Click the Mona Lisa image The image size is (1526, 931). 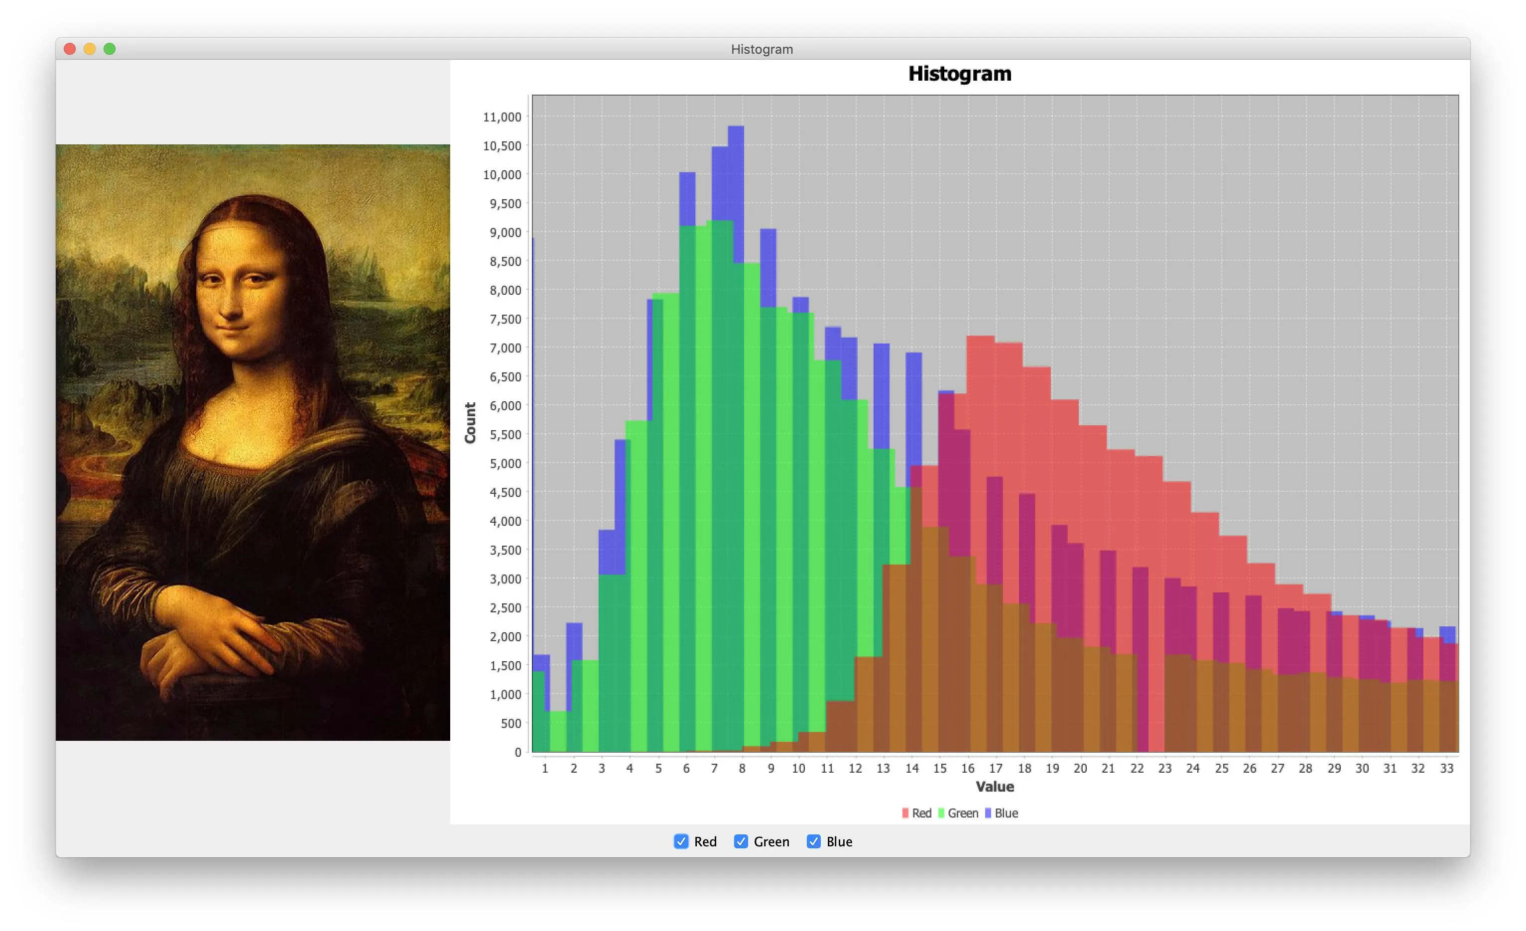pos(253,442)
